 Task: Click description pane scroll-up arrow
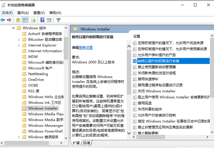point(129,46)
